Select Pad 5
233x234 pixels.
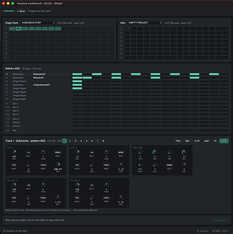[x=87, y=141]
